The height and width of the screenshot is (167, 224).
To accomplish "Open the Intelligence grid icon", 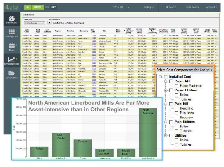I will pos(11,32).
